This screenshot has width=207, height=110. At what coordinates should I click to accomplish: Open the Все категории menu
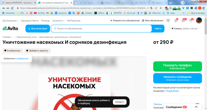pyautogui.click(x=38, y=29)
